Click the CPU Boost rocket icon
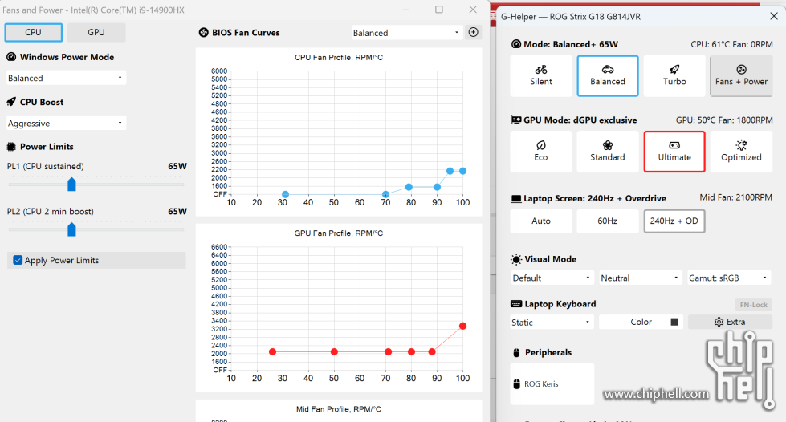Image resolution: width=786 pixels, height=422 pixels. coord(11,102)
